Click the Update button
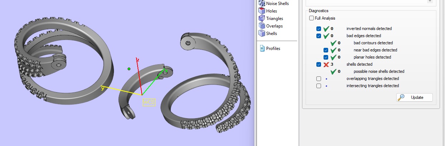 click(414, 97)
